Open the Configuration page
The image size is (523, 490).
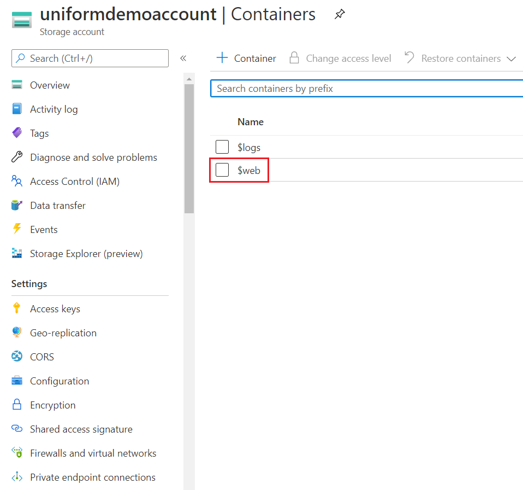[x=60, y=381]
